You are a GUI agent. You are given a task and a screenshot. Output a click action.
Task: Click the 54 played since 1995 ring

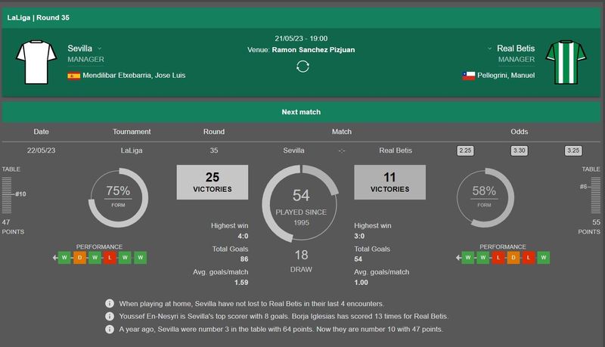click(300, 203)
